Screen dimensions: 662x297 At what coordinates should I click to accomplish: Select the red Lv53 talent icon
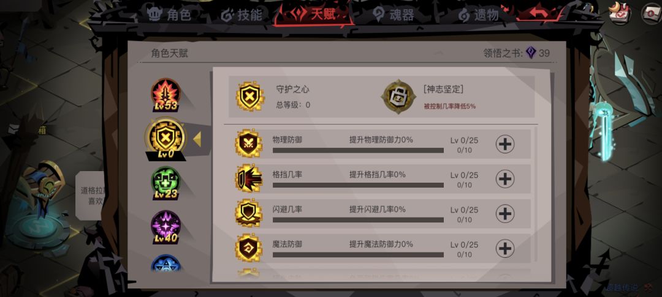click(x=166, y=94)
